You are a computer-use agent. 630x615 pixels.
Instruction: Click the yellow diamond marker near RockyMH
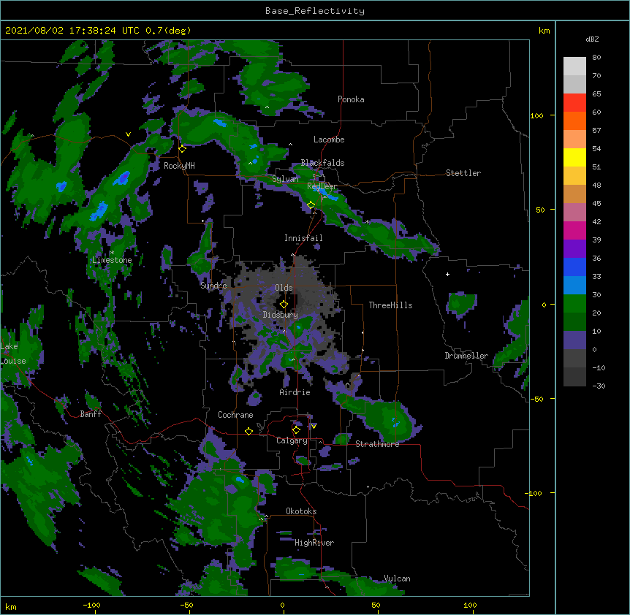point(183,148)
